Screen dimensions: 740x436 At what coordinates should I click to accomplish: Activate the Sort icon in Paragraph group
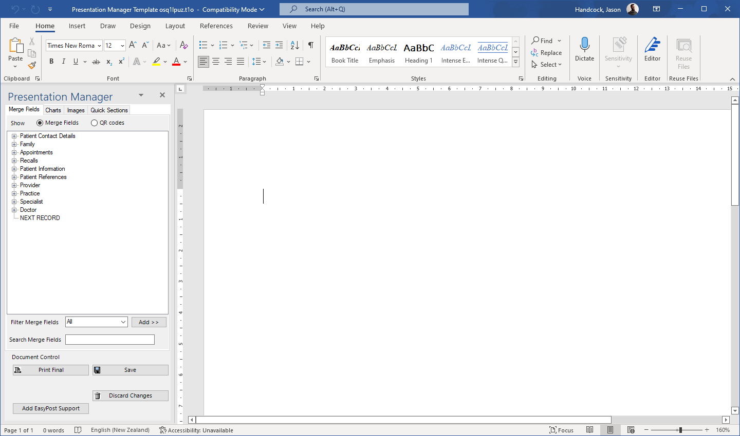(294, 45)
